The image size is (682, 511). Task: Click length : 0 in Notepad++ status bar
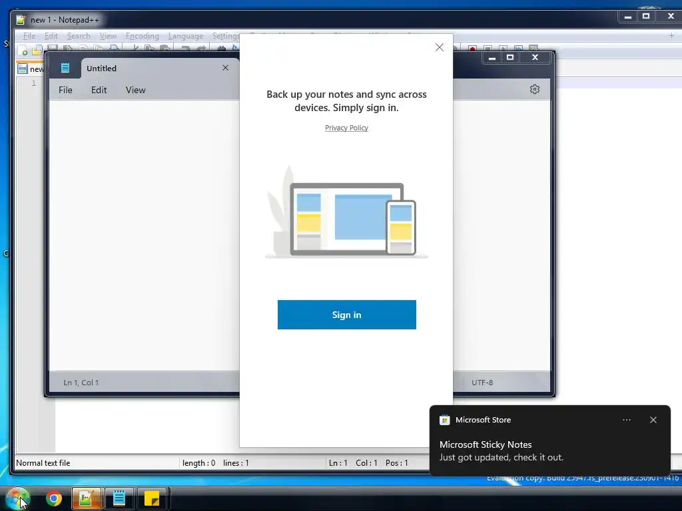[198, 463]
